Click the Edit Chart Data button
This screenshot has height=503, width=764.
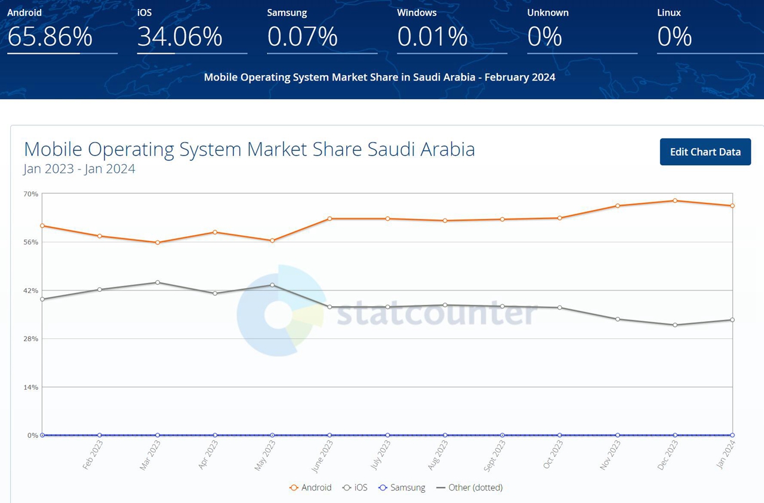coord(705,152)
